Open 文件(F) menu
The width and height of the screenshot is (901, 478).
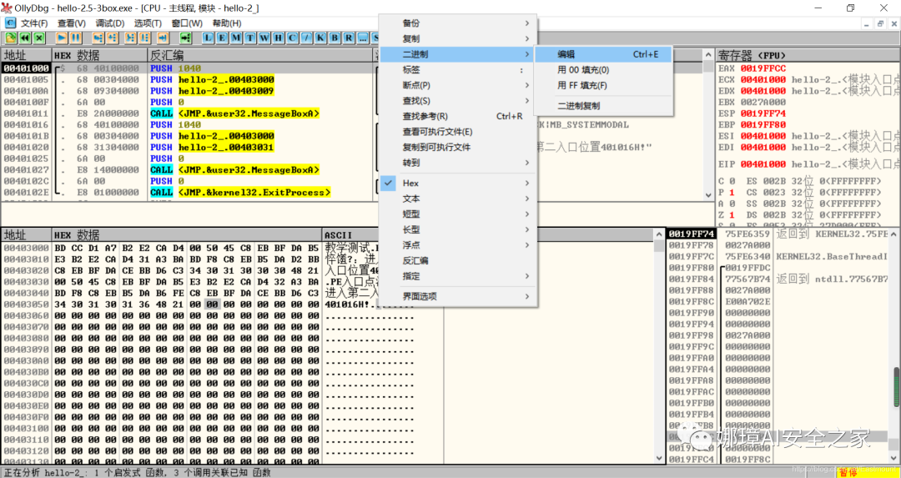pyautogui.click(x=34, y=23)
